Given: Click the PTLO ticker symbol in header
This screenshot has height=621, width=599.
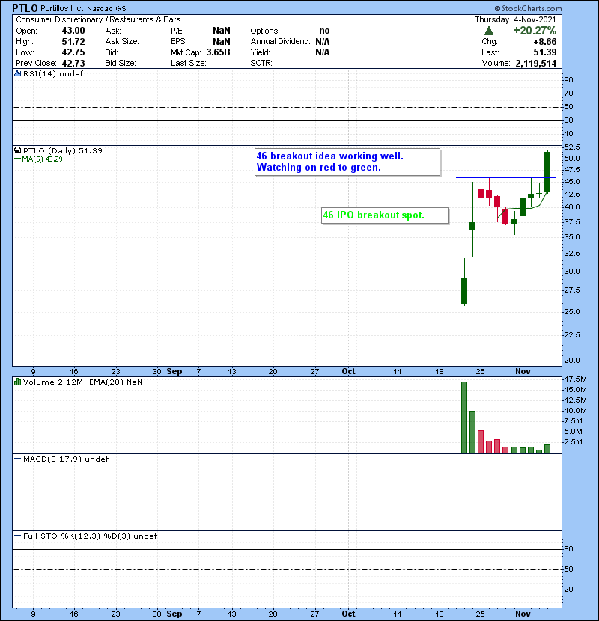Looking at the screenshot, I should (x=25, y=8).
